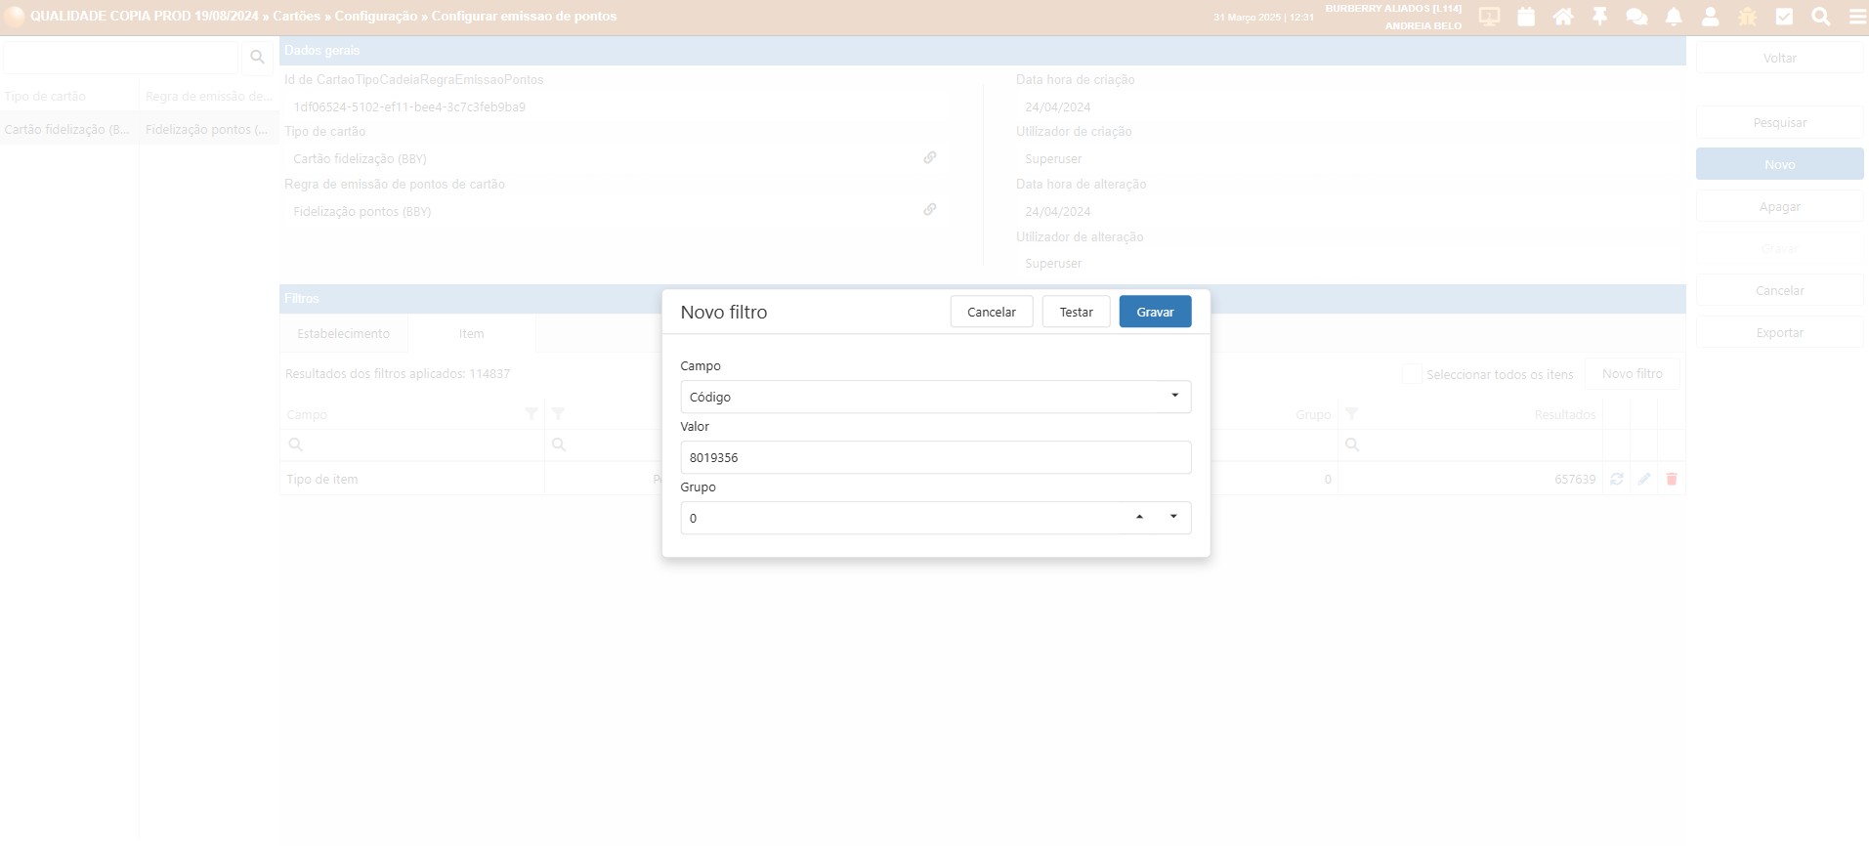Click funnel icon in second filter column
Viewport: 1869px width, 846px height.
click(558, 414)
